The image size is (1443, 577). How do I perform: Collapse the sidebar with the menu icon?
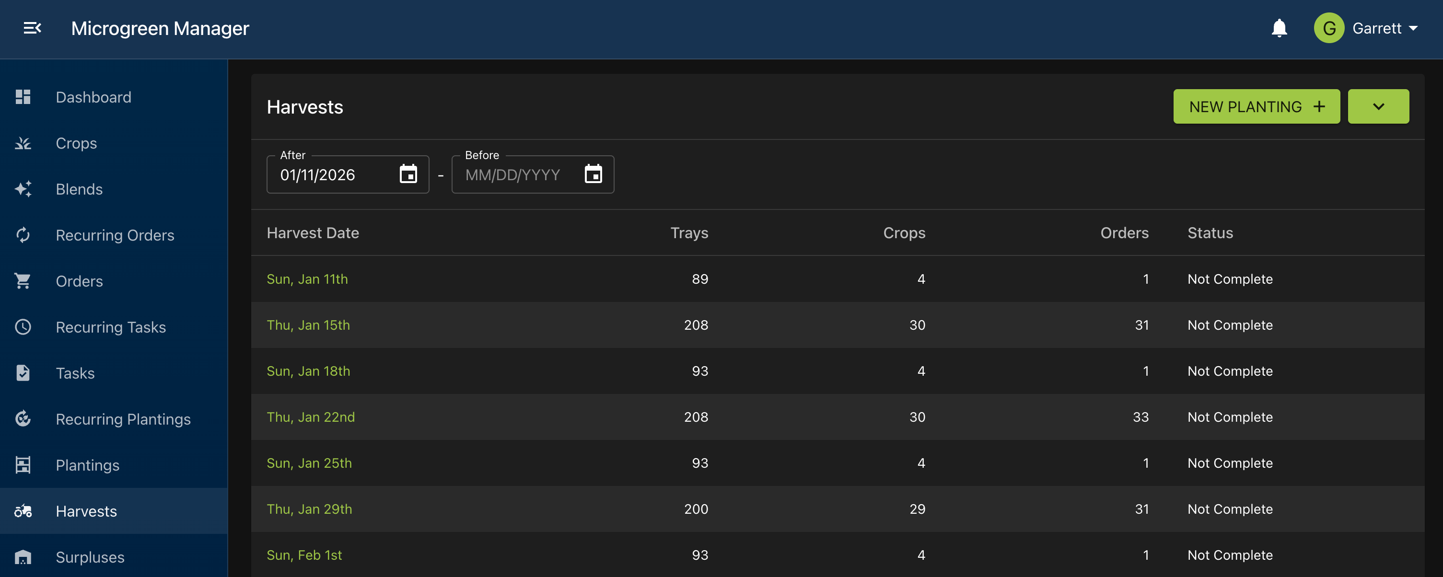click(32, 28)
